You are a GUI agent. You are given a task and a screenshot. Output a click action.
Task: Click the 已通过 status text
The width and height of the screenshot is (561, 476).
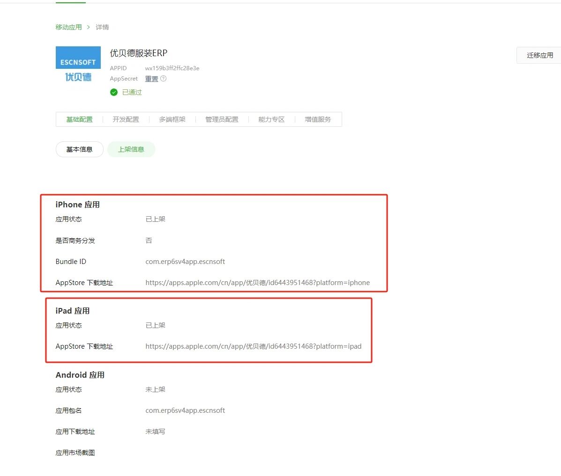(132, 92)
